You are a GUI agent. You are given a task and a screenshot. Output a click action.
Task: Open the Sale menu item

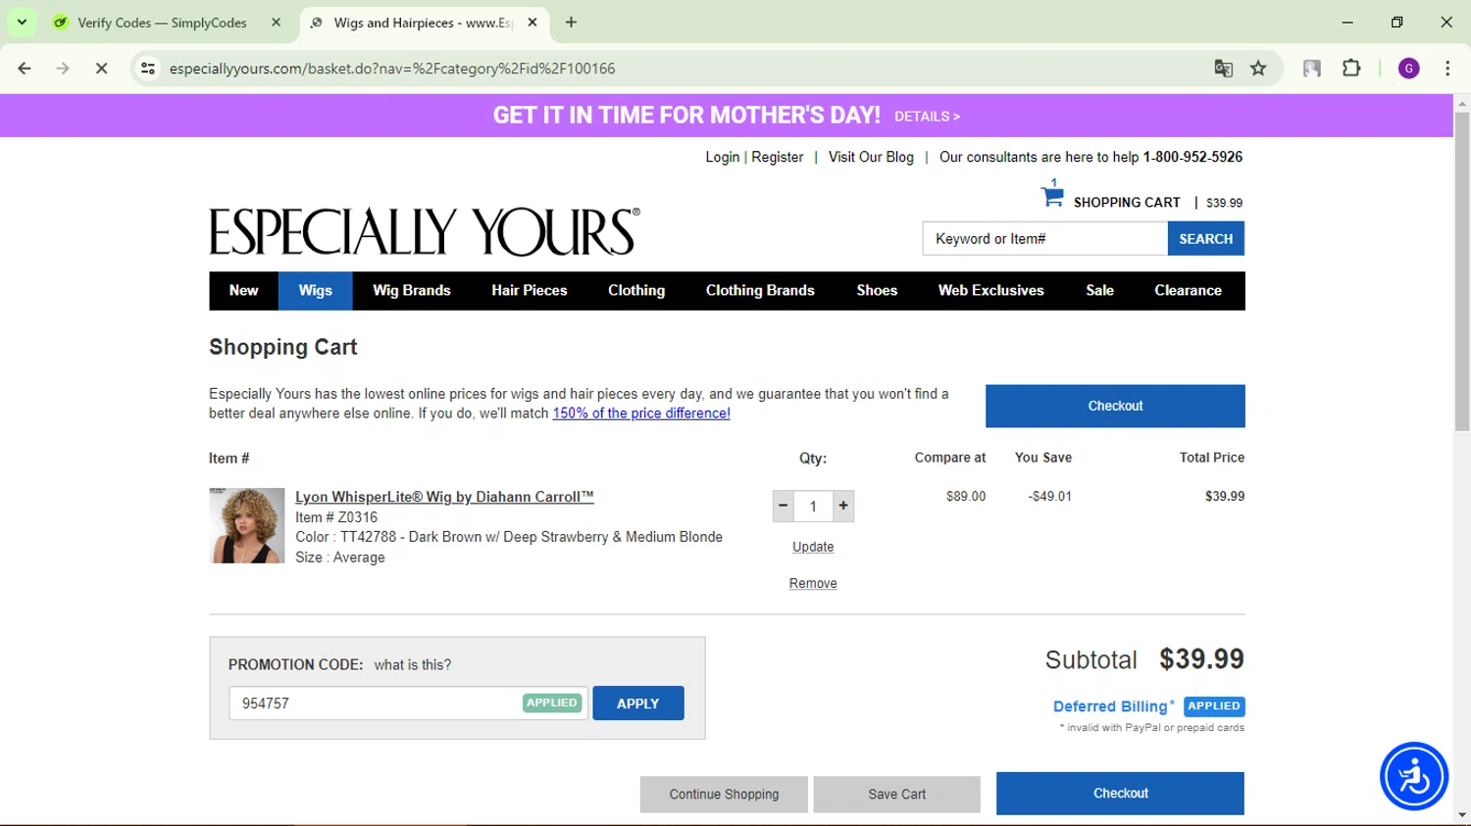point(1099,291)
